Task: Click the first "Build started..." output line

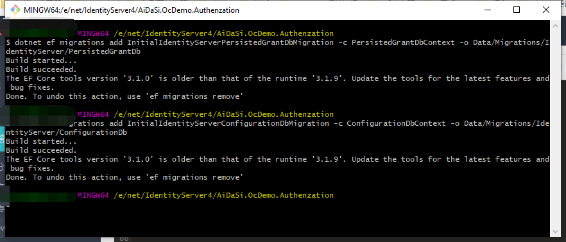Action: point(41,60)
